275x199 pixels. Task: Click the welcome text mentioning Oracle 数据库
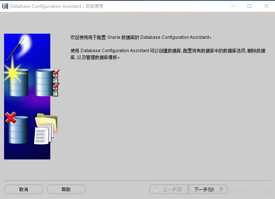coord(141,37)
